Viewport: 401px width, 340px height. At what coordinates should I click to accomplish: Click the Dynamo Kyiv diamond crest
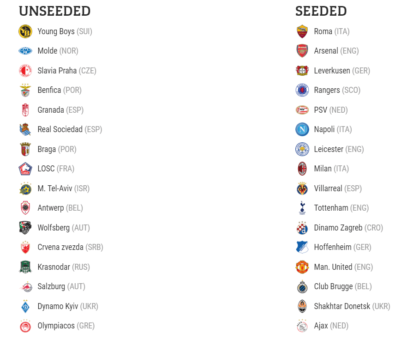pyautogui.click(x=25, y=306)
